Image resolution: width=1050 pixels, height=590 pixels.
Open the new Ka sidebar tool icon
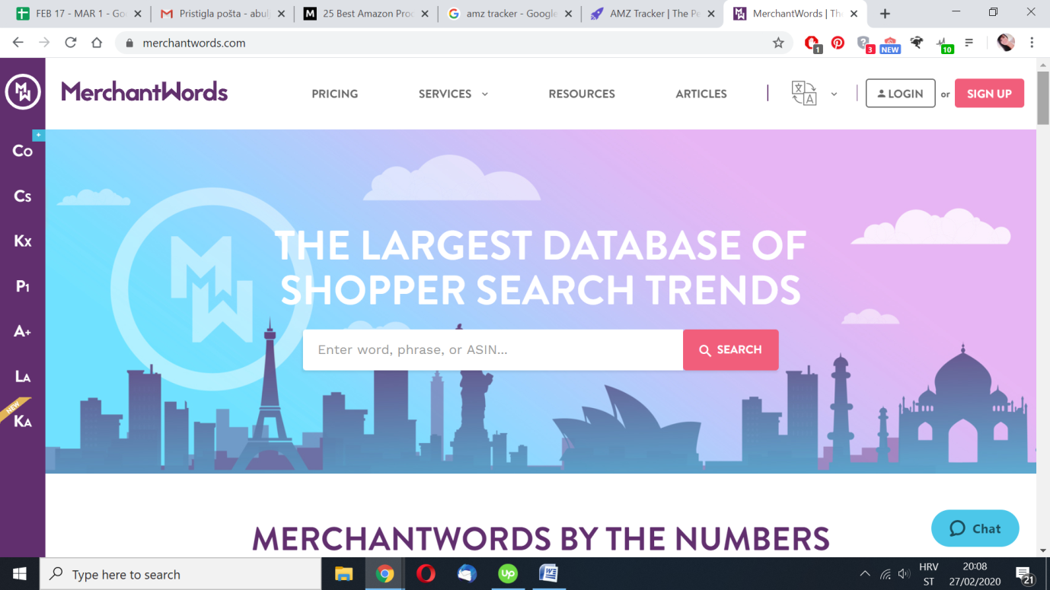[22, 421]
